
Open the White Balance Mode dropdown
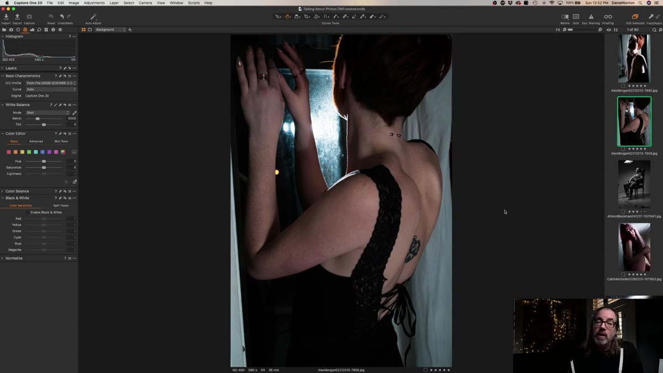point(48,113)
